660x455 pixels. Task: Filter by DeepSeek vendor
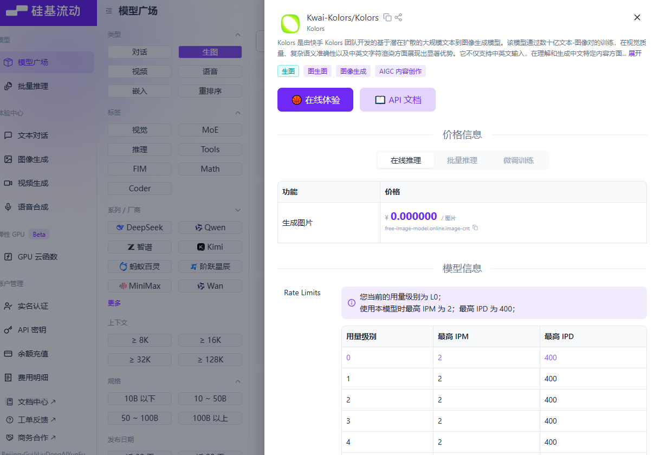(140, 227)
